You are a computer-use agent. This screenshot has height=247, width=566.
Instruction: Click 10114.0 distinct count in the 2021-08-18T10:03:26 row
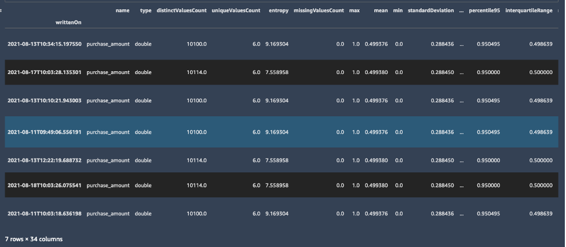pos(197,185)
